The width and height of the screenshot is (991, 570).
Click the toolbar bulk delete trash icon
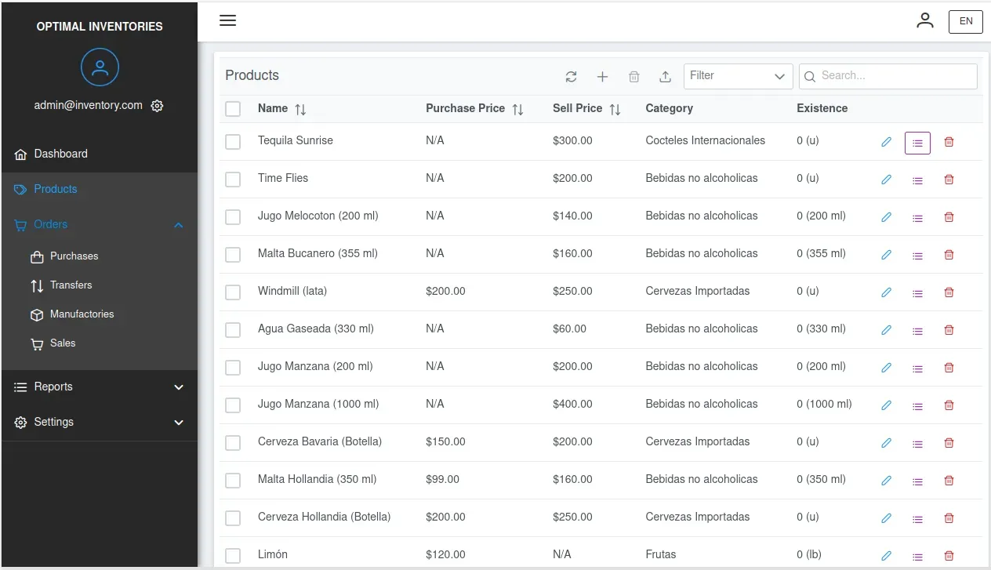coord(633,77)
